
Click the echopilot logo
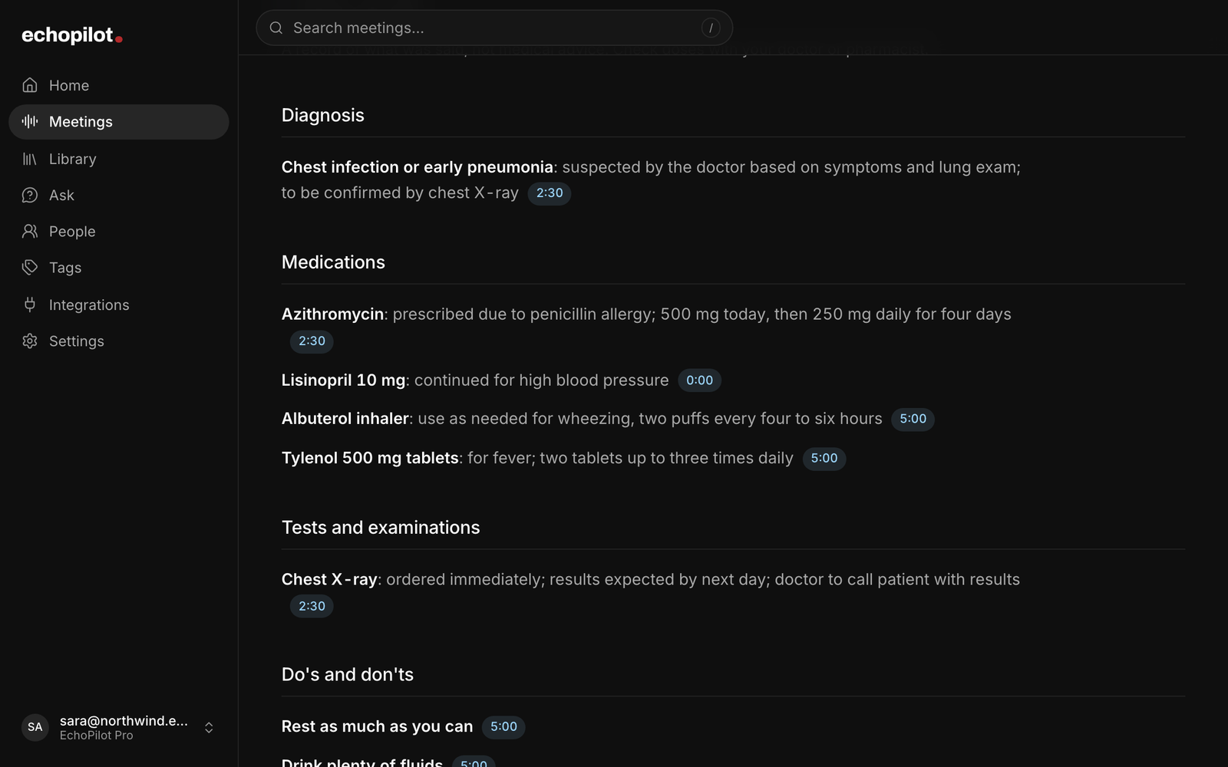(x=72, y=35)
